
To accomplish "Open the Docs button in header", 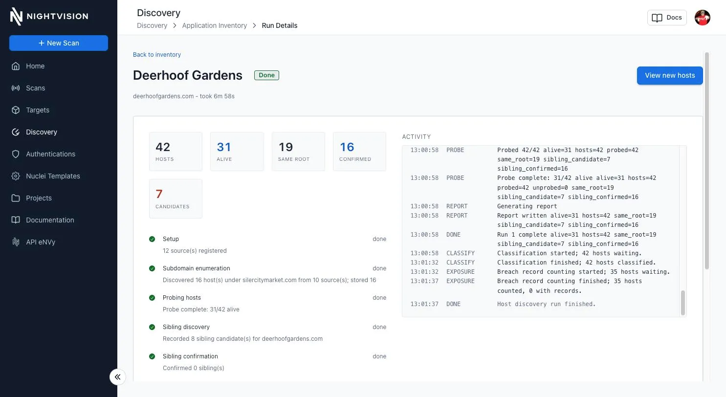I will (667, 18).
